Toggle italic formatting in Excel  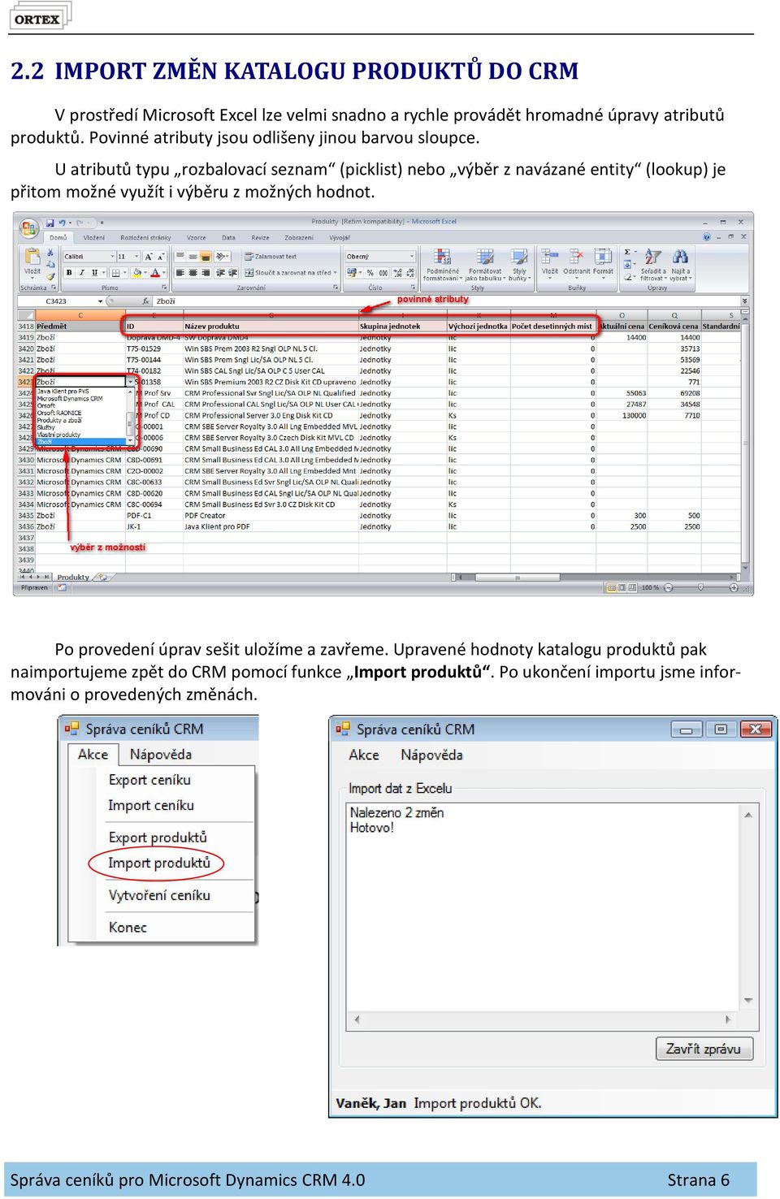click(x=81, y=273)
